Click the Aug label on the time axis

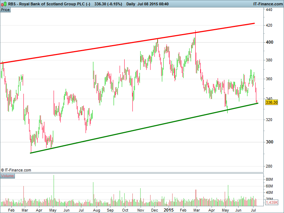click(96, 210)
